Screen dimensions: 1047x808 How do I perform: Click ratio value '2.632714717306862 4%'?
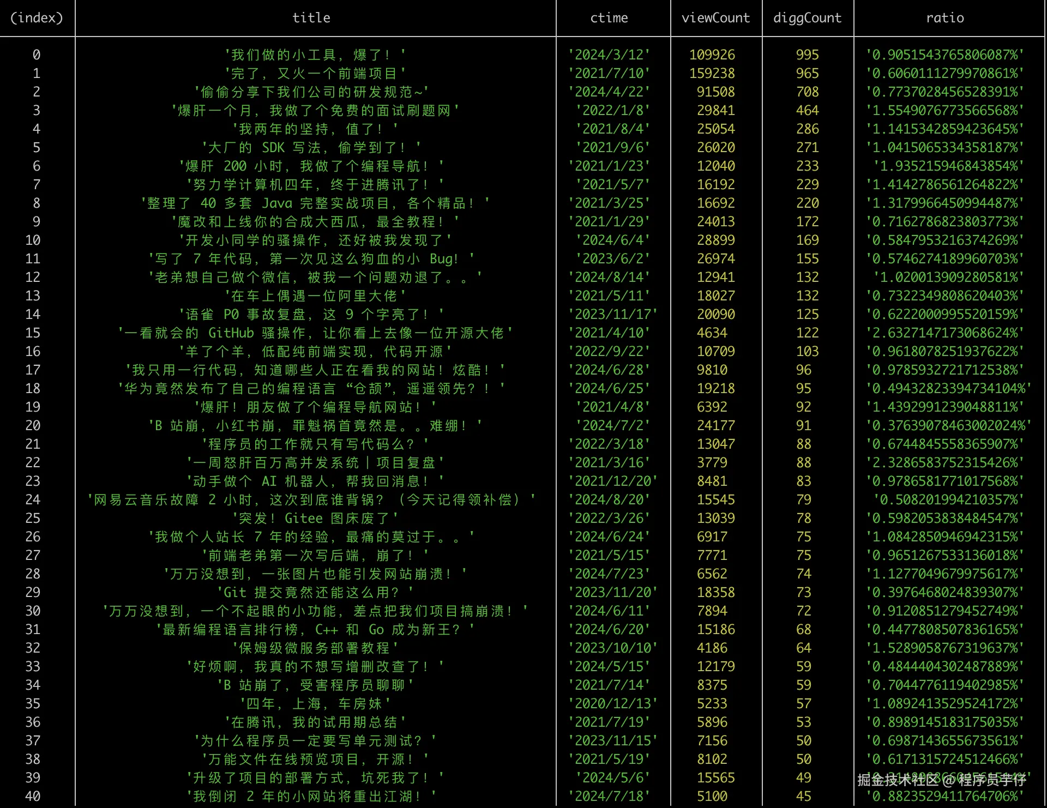click(x=945, y=333)
